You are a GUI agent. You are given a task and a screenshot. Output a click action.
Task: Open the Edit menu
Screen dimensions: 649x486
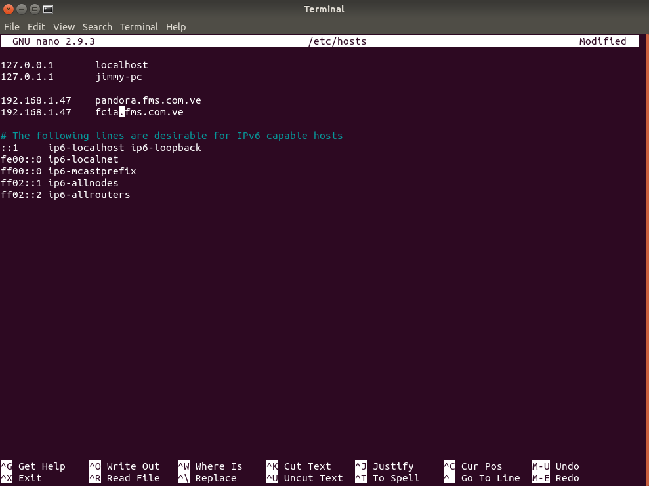tap(36, 27)
